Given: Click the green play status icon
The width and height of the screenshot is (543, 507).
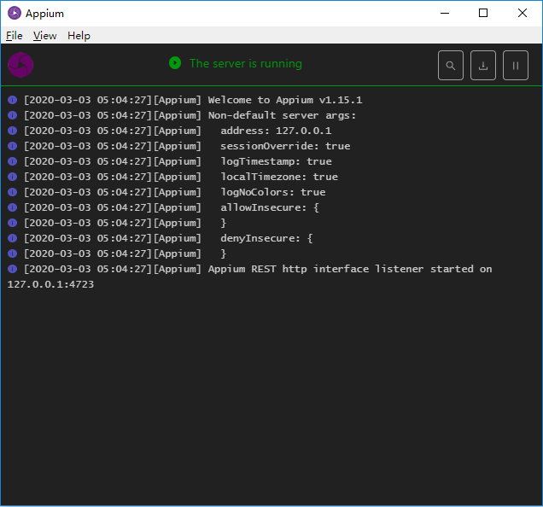Looking at the screenshot, I should click(x=175, y=63).
